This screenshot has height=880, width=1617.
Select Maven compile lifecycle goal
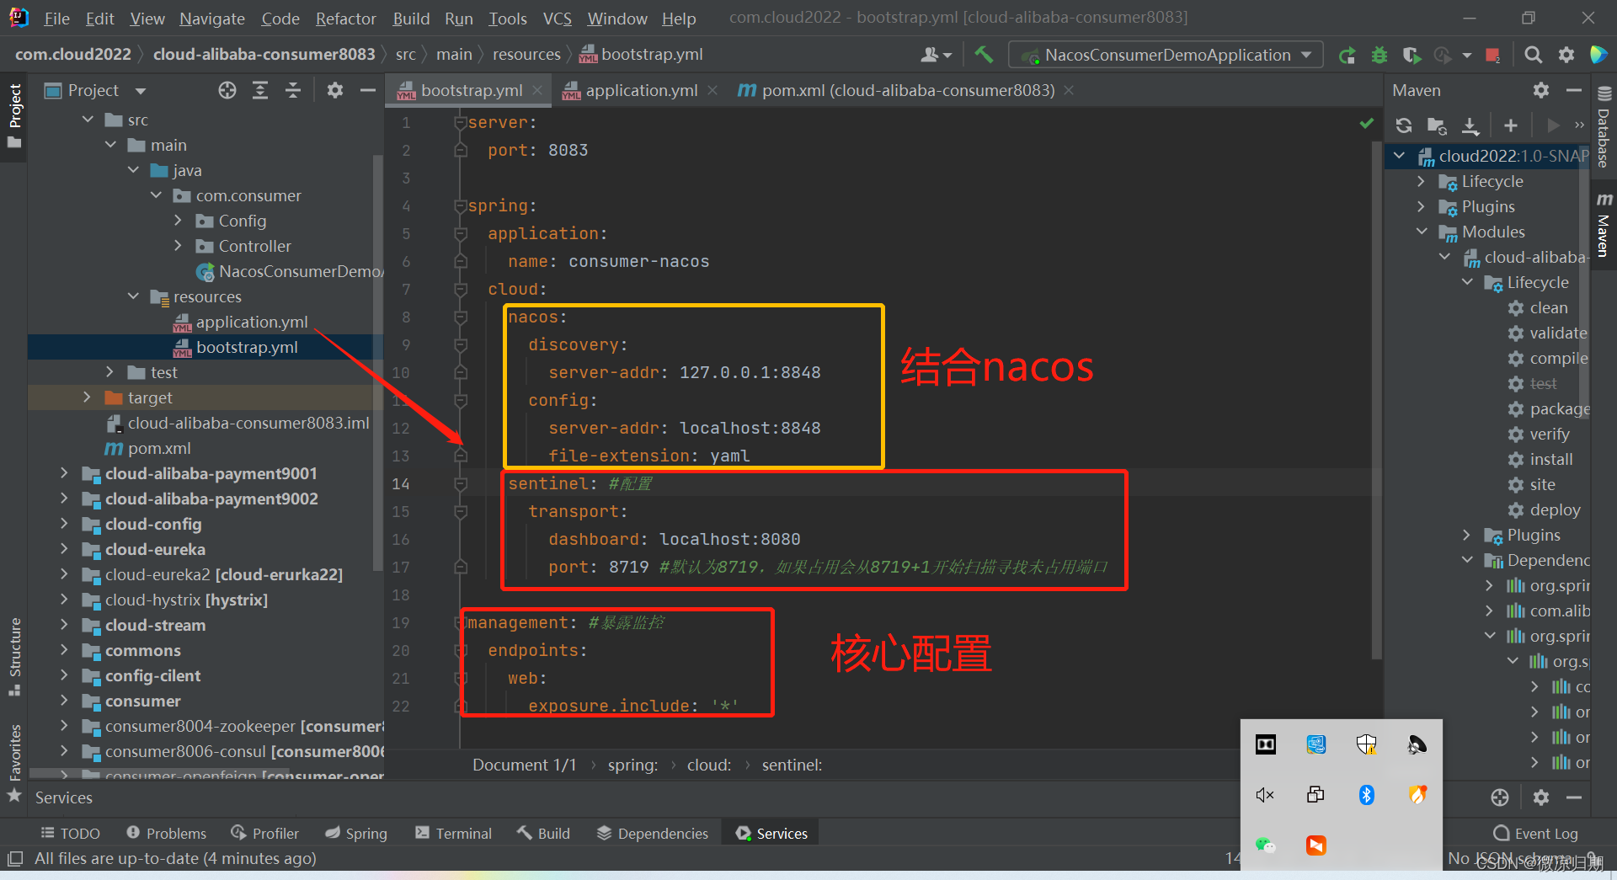pos(1558,358)
